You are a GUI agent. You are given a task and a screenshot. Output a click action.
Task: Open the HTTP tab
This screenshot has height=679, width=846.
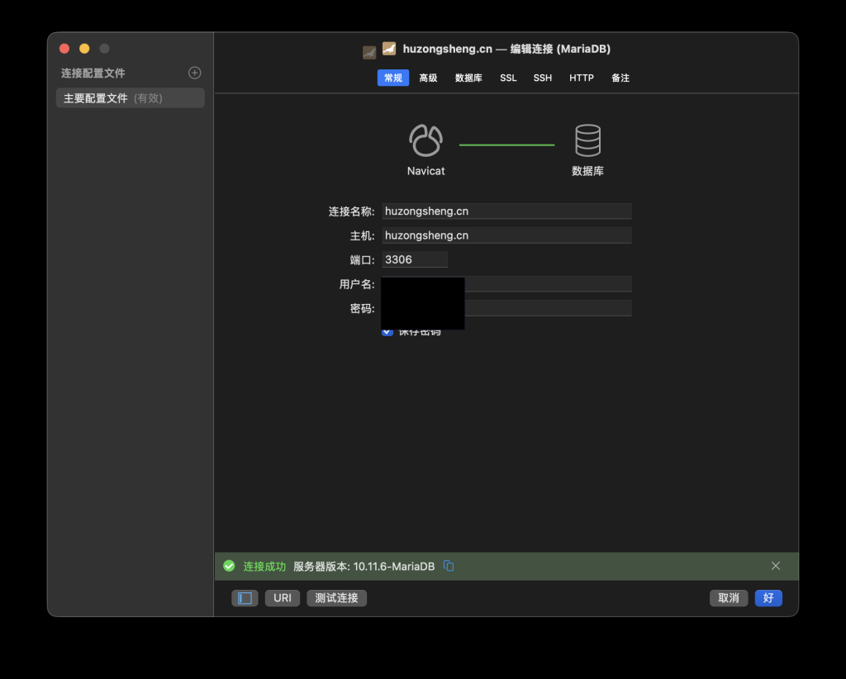(x=581, y=78)
